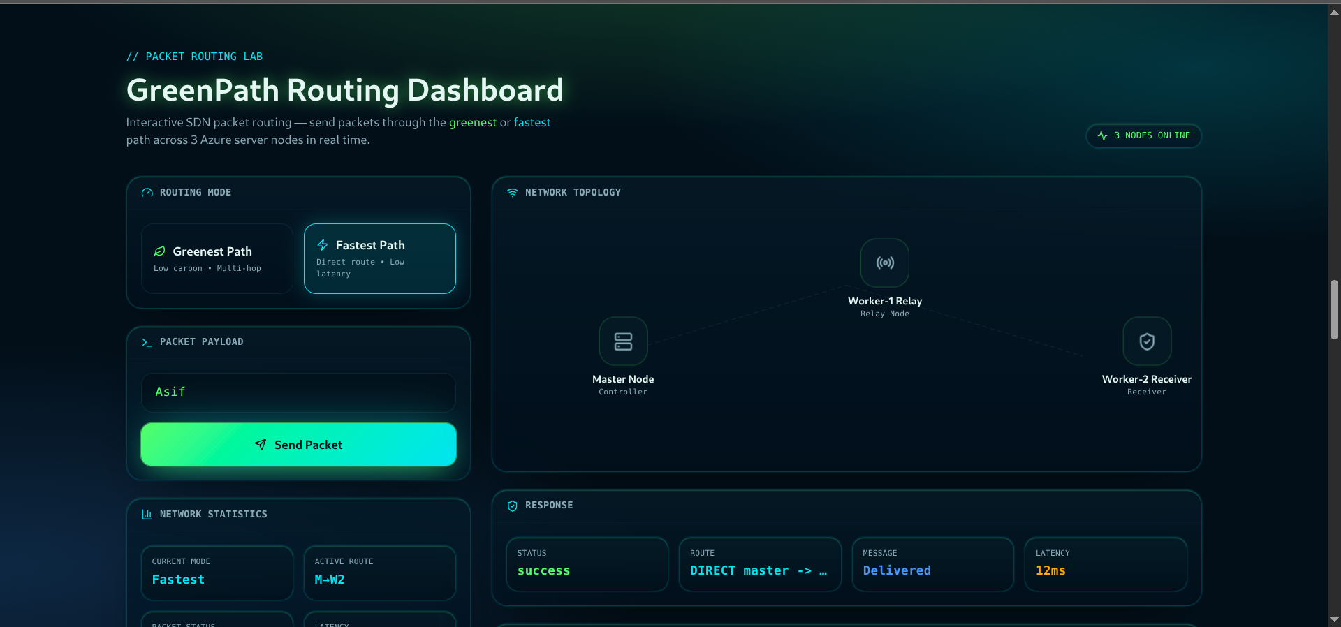
Task: Click the Worker-1 Relay broadcast icon
Action: click(x=885, y=263)
